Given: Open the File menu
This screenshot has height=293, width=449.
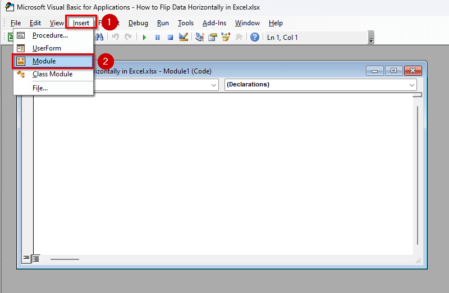Looking at the screenshot, I should click(x=16, y=23).
